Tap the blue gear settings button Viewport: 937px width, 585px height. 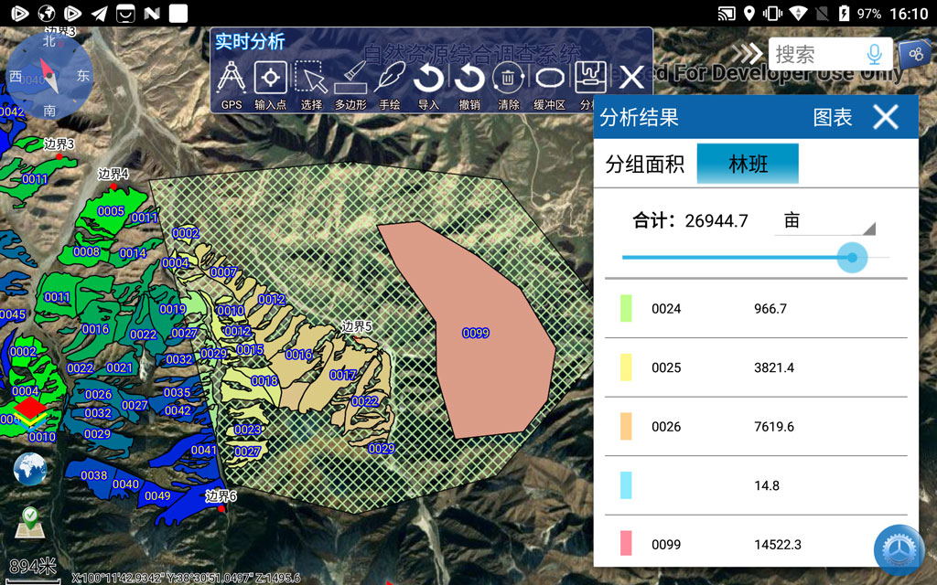[x=899, y=551]
